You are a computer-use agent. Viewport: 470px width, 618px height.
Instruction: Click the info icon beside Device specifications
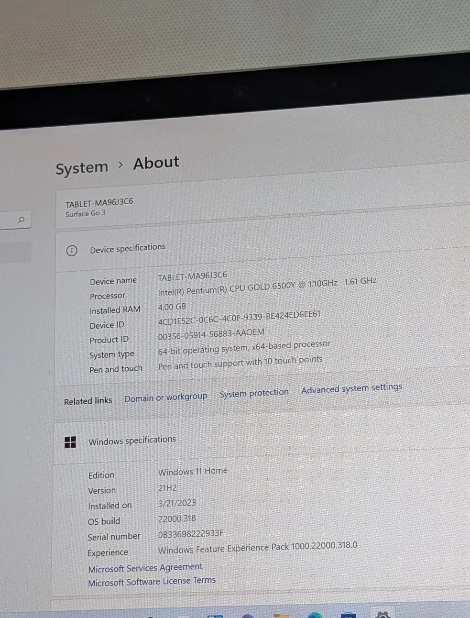tap(72, 251)
